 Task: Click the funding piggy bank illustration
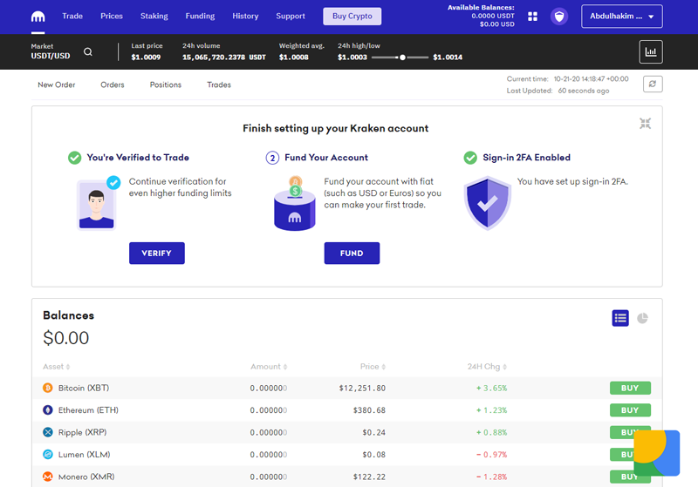coord(295,204)
